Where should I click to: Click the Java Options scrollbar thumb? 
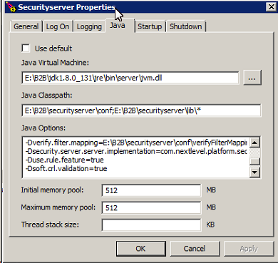click(x=255, y=161)
